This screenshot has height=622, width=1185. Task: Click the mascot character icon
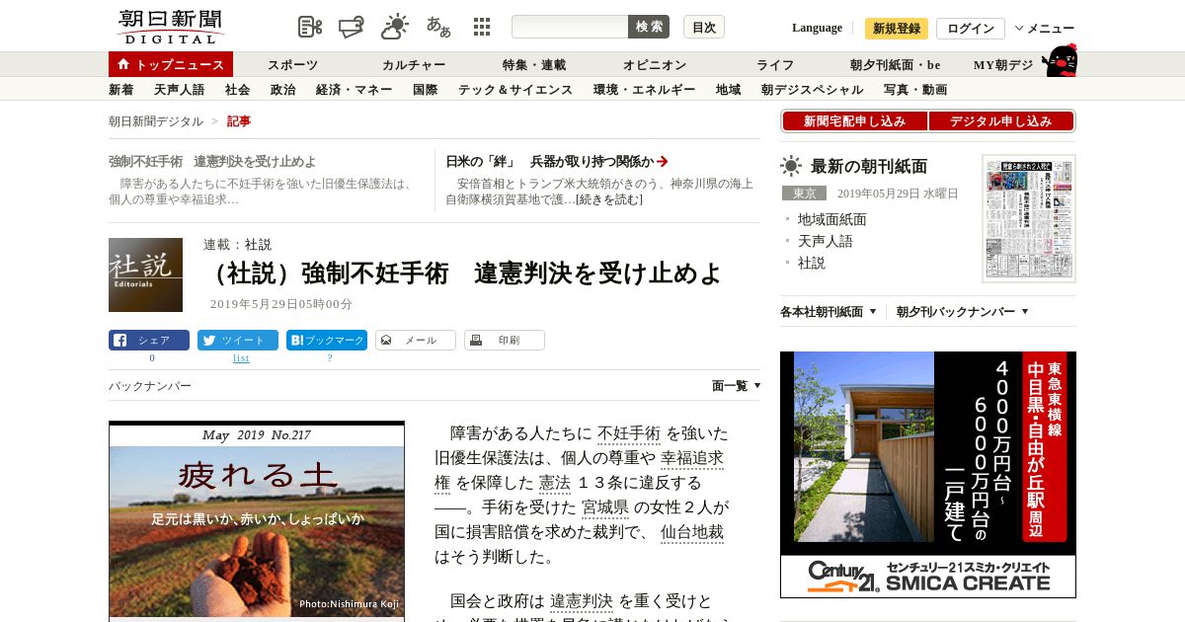(1060, 60)
